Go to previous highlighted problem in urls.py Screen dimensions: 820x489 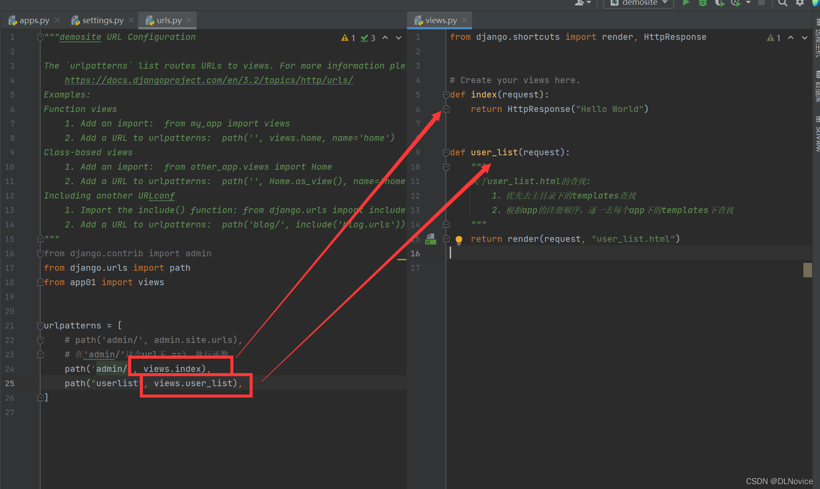385,38
